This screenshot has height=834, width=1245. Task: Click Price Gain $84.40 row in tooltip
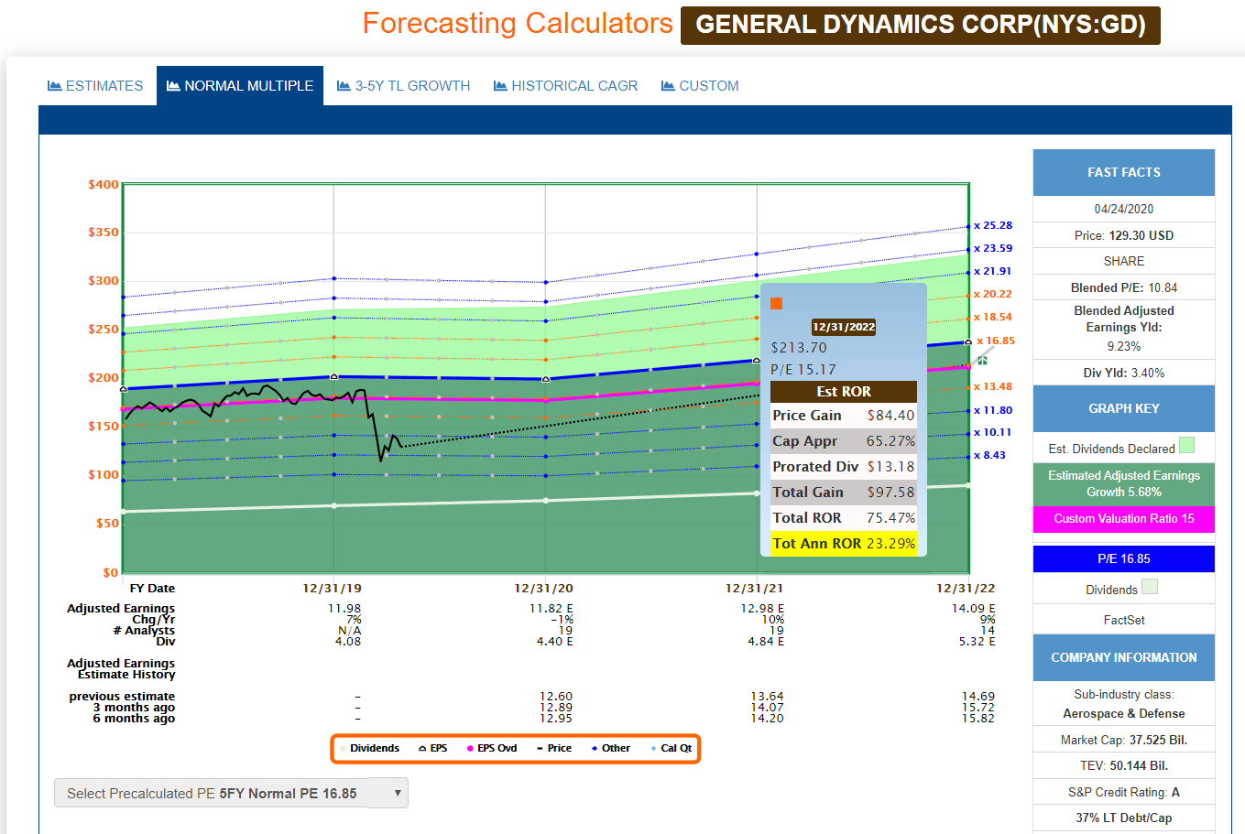(844, 415)
